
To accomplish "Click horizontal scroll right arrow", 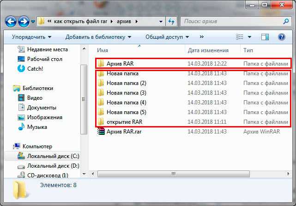I will coord(288,174).
